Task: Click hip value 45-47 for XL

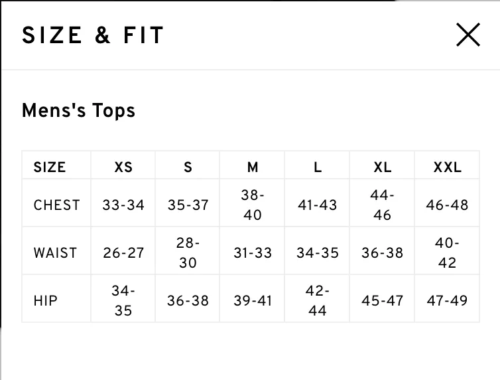Action: 383,300
